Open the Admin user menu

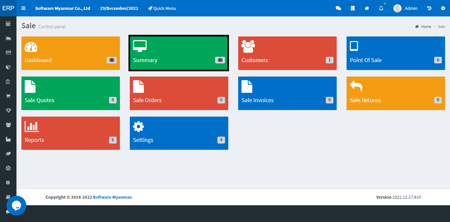pyautogui.click(x=405, y=8)
